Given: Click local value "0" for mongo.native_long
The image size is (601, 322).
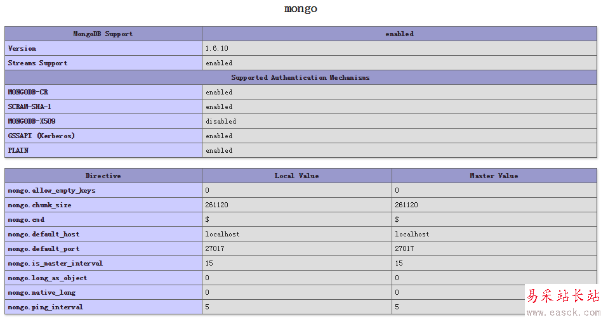Looking at the screenshot, I should (208, 292).
